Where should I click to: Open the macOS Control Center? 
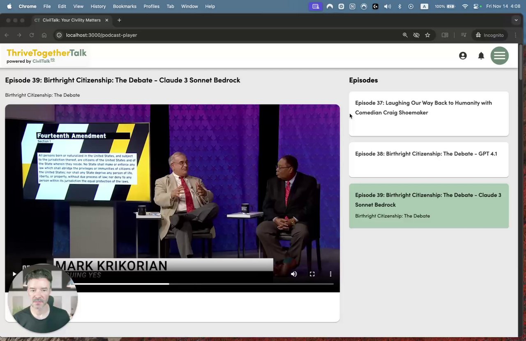point(477,6)
